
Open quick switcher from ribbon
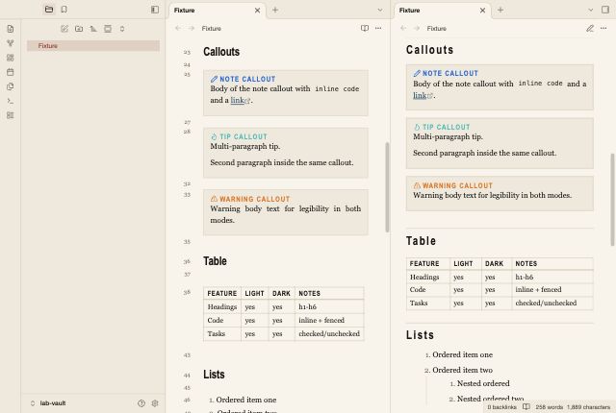(11, 29)
